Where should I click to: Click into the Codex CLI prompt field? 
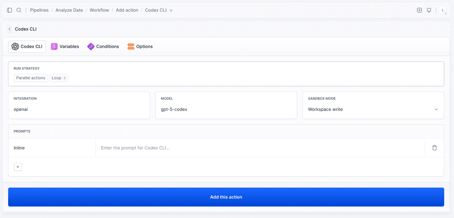[x=260, y=148]
